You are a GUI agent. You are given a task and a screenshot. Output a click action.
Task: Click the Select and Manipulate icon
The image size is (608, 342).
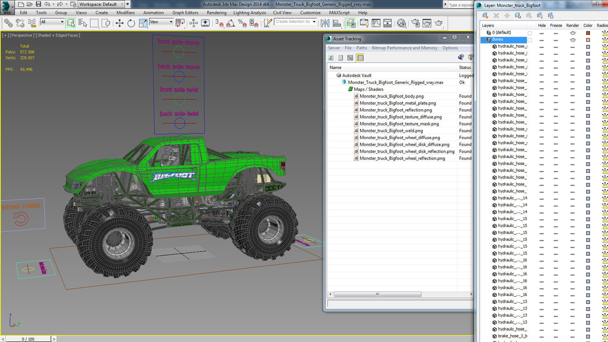193,23
